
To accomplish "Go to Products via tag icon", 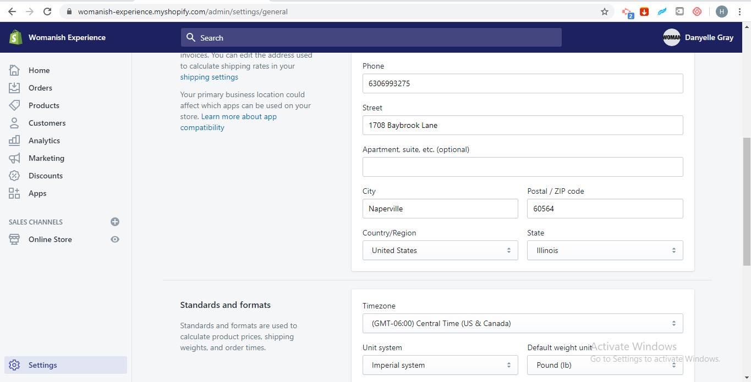I will click(14, 105).
